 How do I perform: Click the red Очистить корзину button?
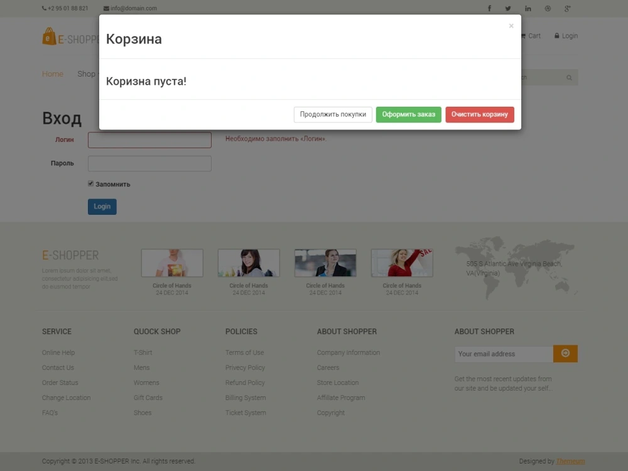click(480, 114)
